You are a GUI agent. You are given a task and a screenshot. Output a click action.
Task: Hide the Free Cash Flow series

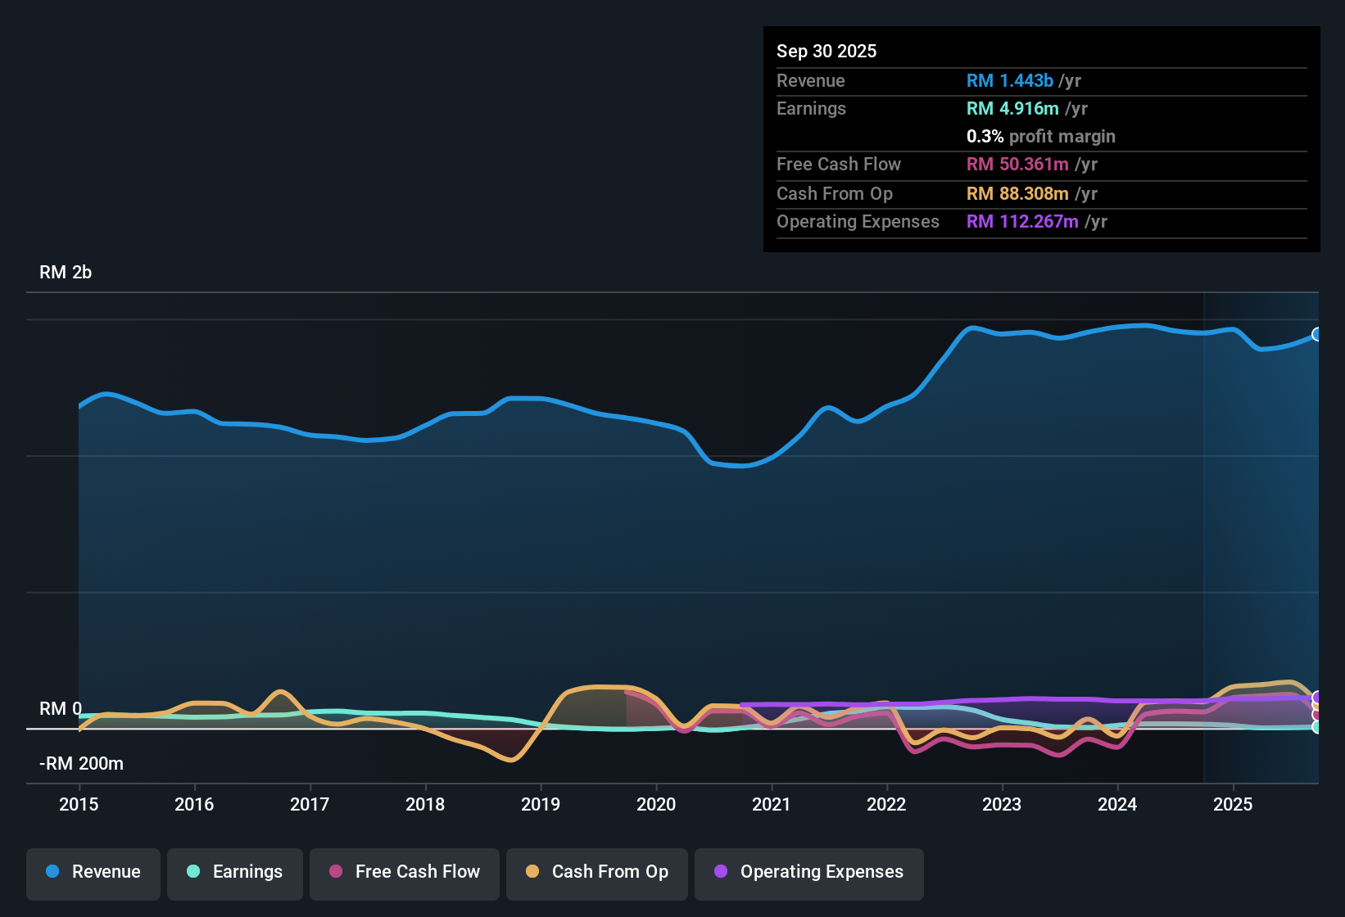tap(404, 872)
